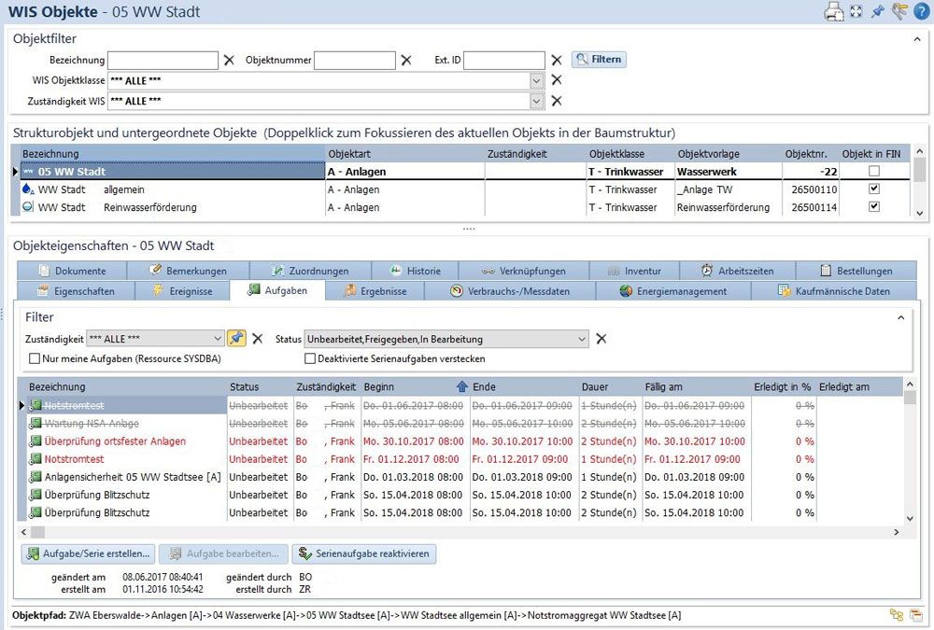Image resolution: width=934 pixels, height=630 pixels.
Task: Open the Energiemanagement tab
Action: click(672, 291)
